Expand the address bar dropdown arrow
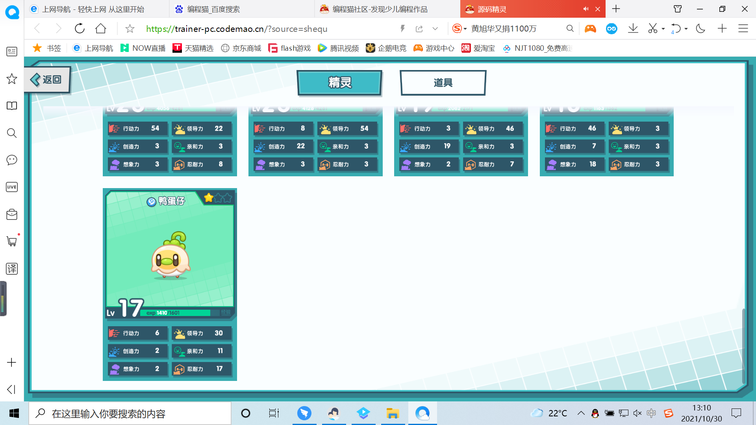 tap(435, 28)
